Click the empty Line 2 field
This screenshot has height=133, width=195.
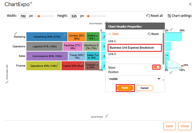(135, 60)
